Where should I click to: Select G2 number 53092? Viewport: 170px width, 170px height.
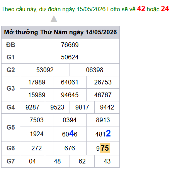[45, 70]
